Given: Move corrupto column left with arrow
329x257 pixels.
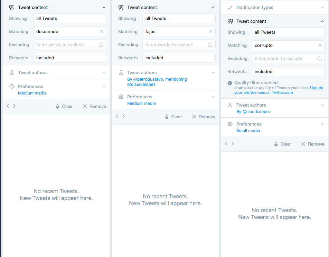Looking at the screenshot, I should [226, 144].
